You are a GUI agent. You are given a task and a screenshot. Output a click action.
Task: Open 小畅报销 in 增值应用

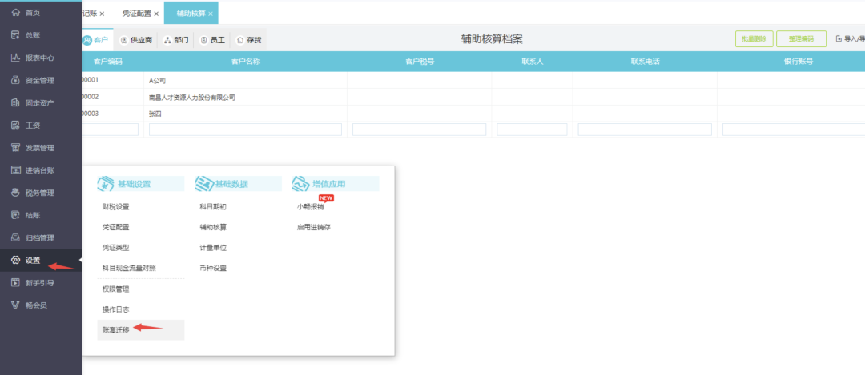[310, 206]
